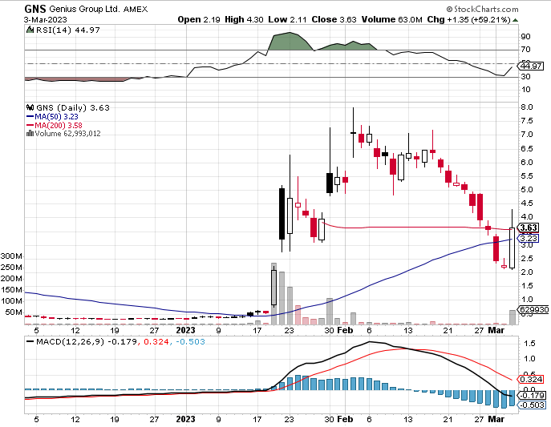The image size is (551, 427).
Task: Click the Genius Group Ltd. company name
Action: click(84, 9)
